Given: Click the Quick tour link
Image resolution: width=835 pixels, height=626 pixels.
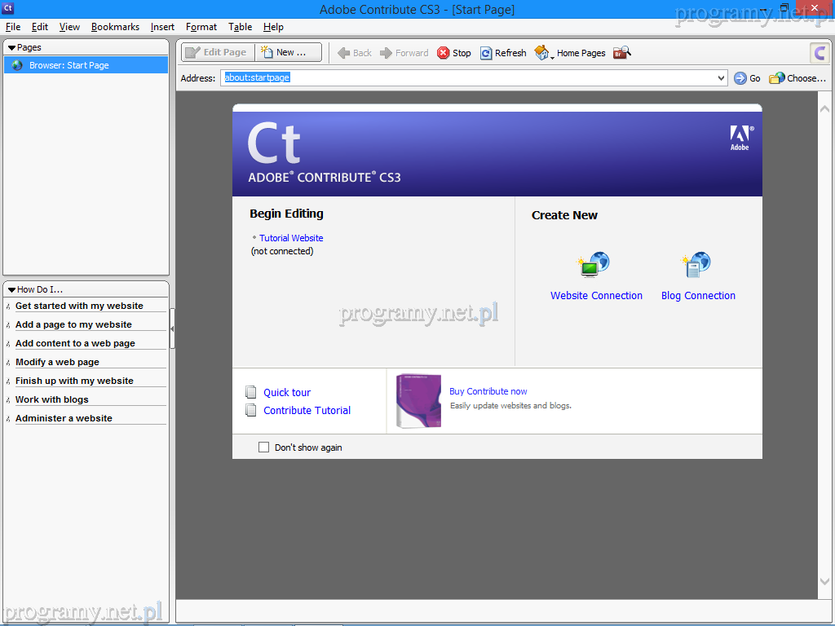Looking at the screenshot, I should pyautogui.click(x=287, y=392).
